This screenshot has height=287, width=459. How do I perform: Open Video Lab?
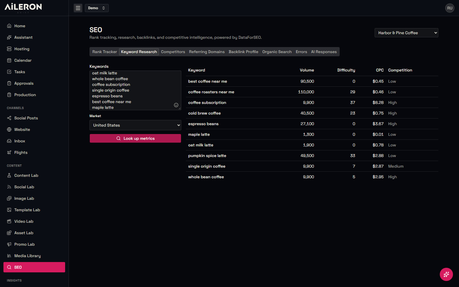(x=34, y=221)
